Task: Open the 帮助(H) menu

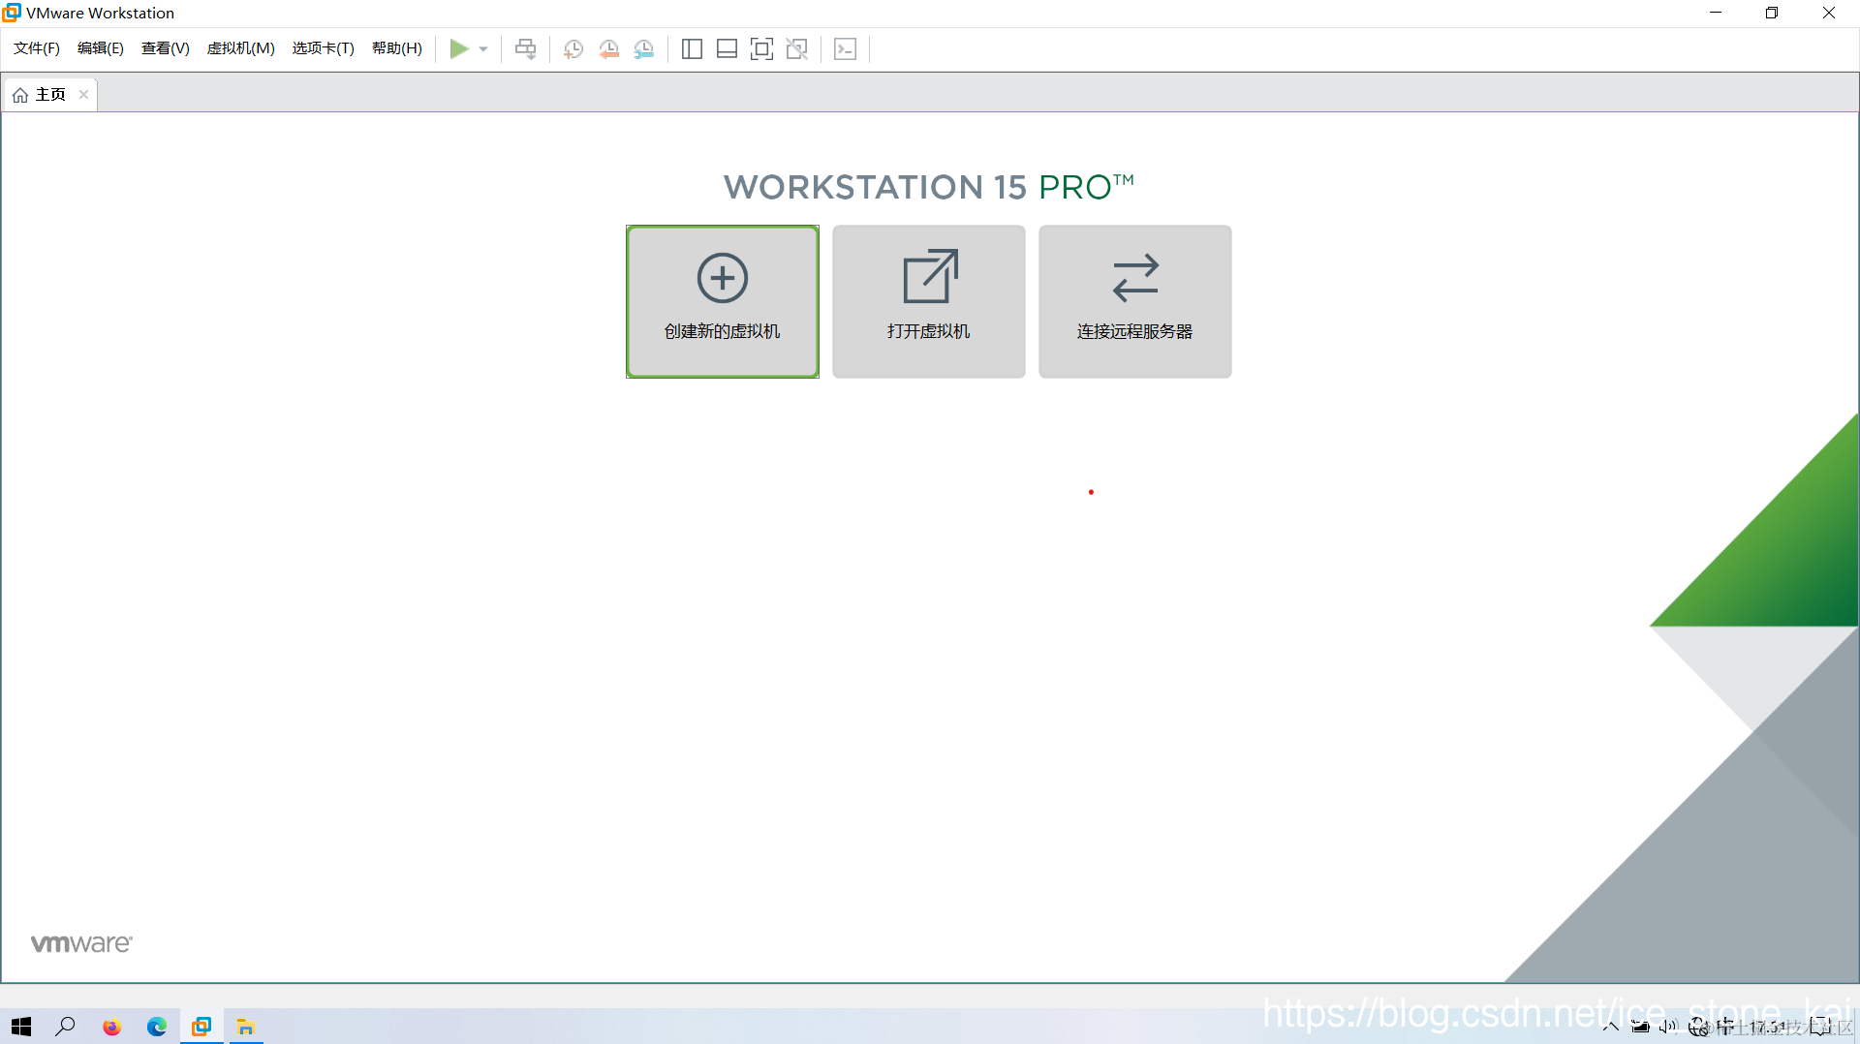Action: [x=397, y=48]
